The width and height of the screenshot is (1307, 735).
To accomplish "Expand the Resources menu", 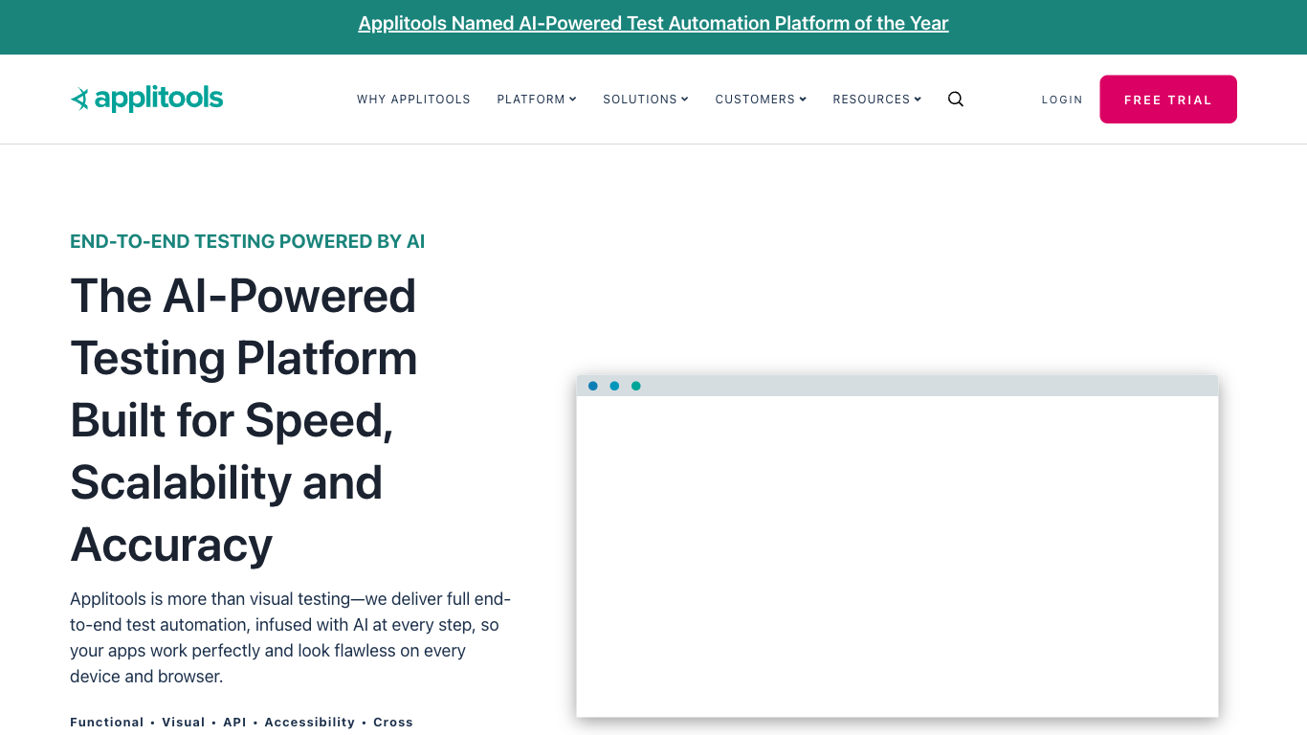I will point(877,100).
